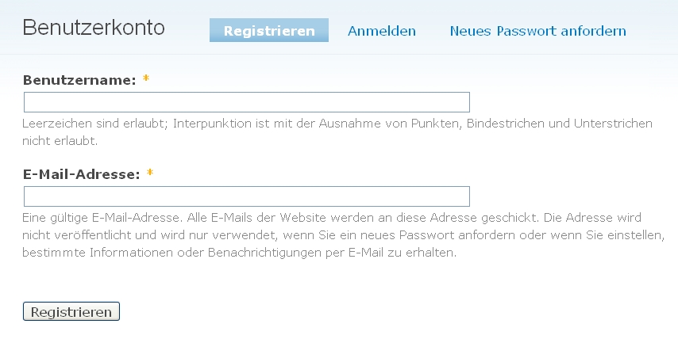Click into the E-Mail-Adresse input box
678x339 pixels.
click(247, 196)
